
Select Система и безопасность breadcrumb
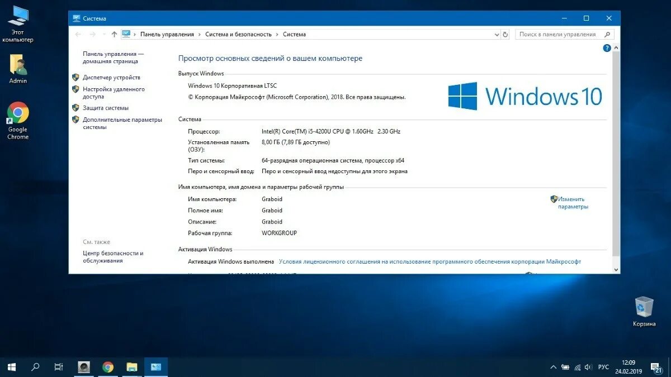[238, 34]
